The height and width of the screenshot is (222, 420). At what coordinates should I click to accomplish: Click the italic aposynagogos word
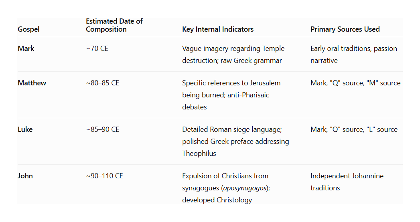(x=245, y=188)
